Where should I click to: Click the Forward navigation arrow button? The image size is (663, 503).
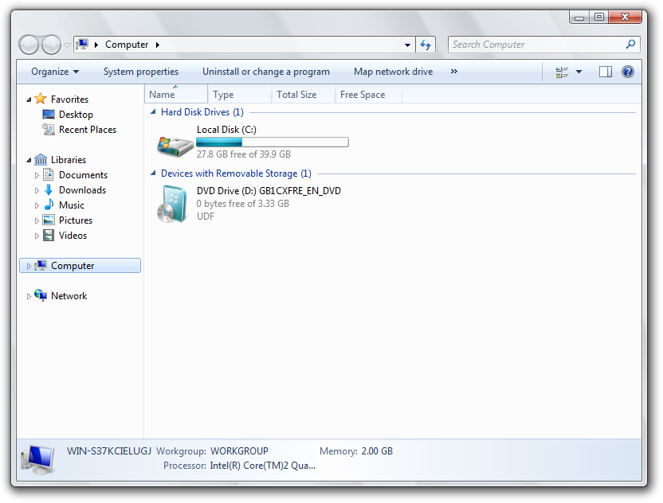(x=51, y=45)
